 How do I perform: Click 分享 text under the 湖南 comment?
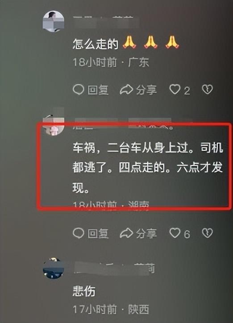146,234
